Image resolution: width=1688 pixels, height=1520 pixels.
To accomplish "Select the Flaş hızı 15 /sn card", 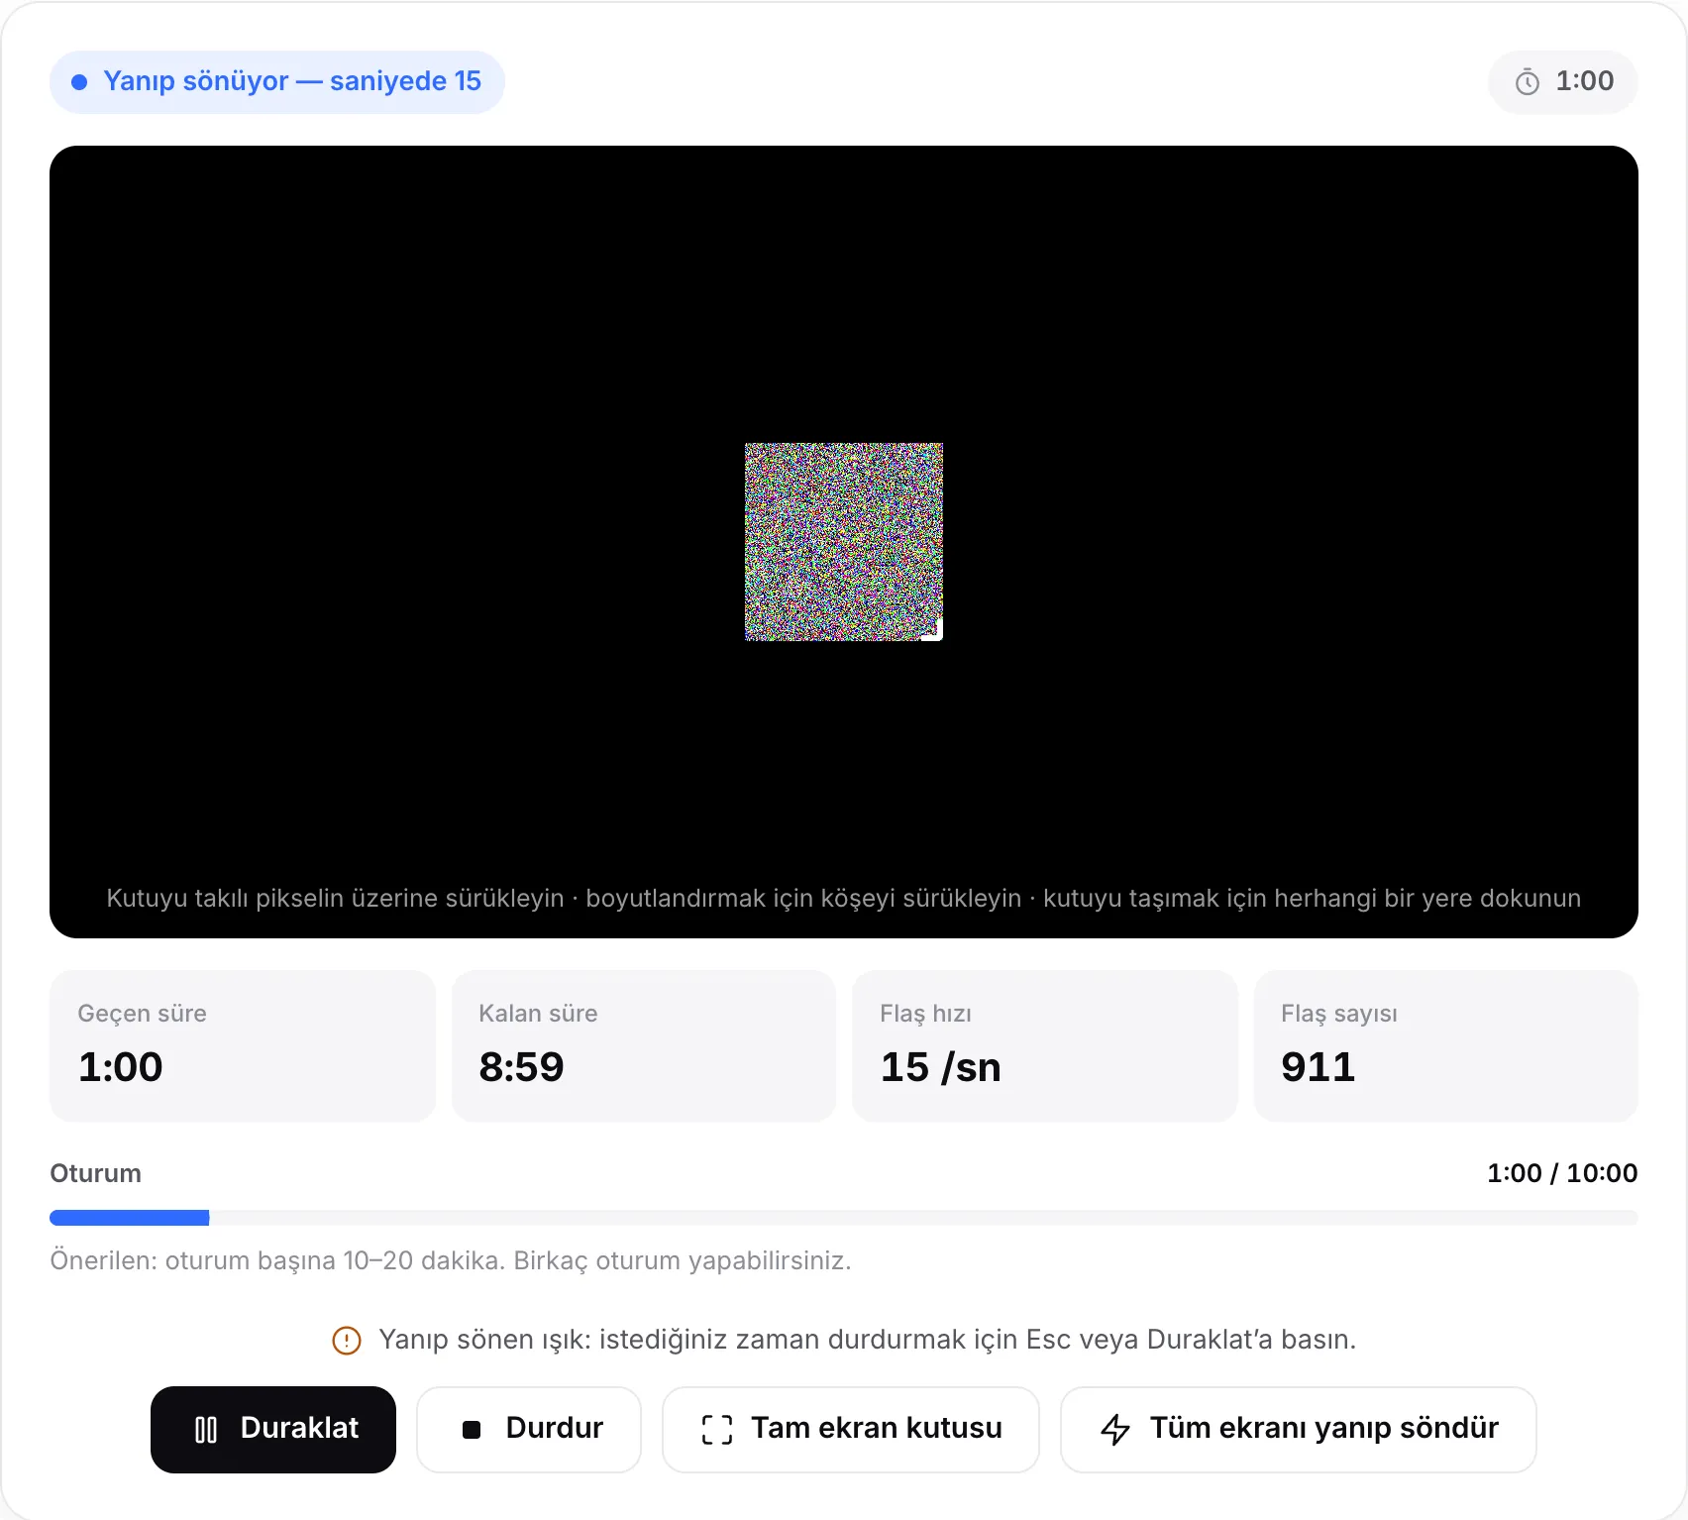I will (1045, 1046).
